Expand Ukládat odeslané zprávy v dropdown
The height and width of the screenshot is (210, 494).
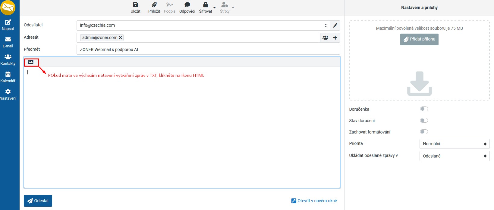pyautogui.click(x=454, y=156)
